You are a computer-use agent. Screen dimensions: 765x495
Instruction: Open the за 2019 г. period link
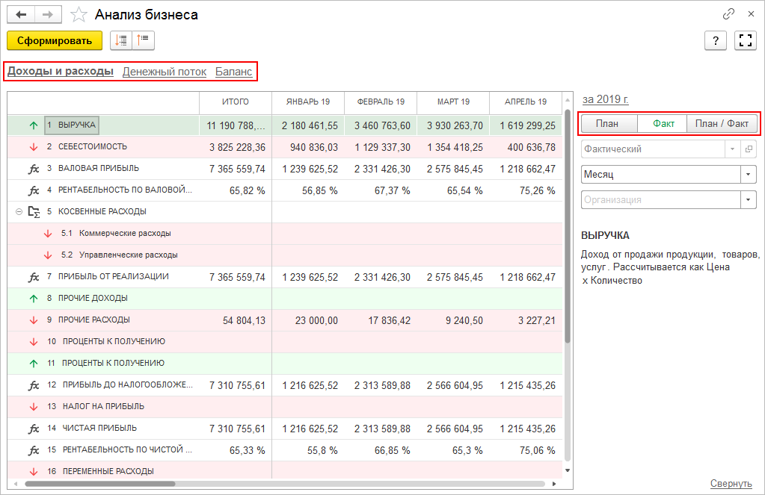[x=605, y=99]
